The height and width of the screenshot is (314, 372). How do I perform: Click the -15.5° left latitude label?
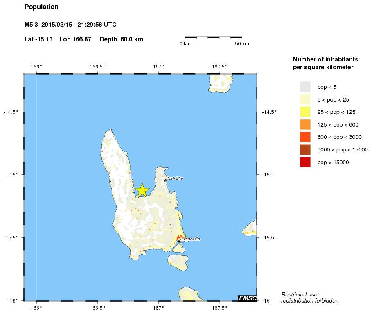point(11,237)
